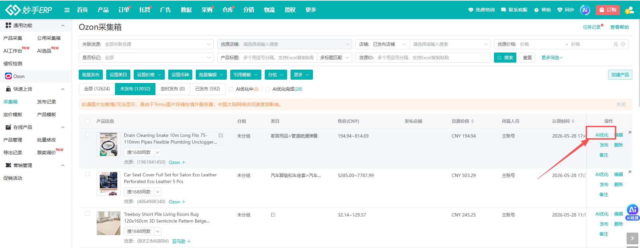Edit category icon for Treeboy rug row
This screenshot has width=640, height=248.
click(273, 215)
